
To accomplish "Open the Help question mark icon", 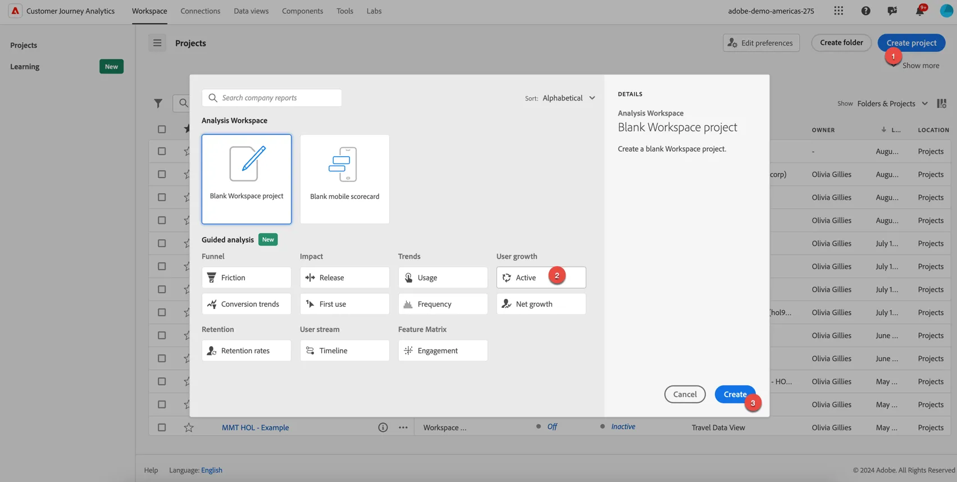I will click(865, 11).
